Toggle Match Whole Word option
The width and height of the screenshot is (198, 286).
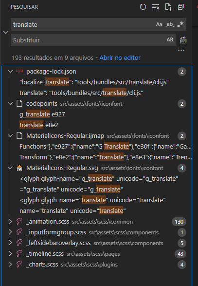pos(170,24)
